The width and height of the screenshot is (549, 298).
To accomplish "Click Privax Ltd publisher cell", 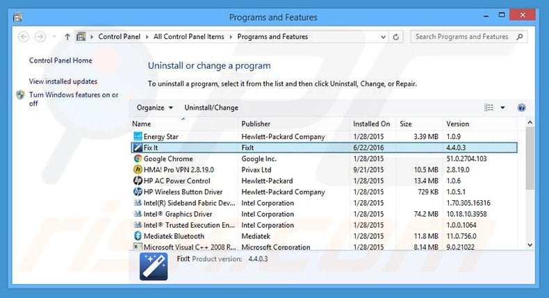I will (256, 169).
